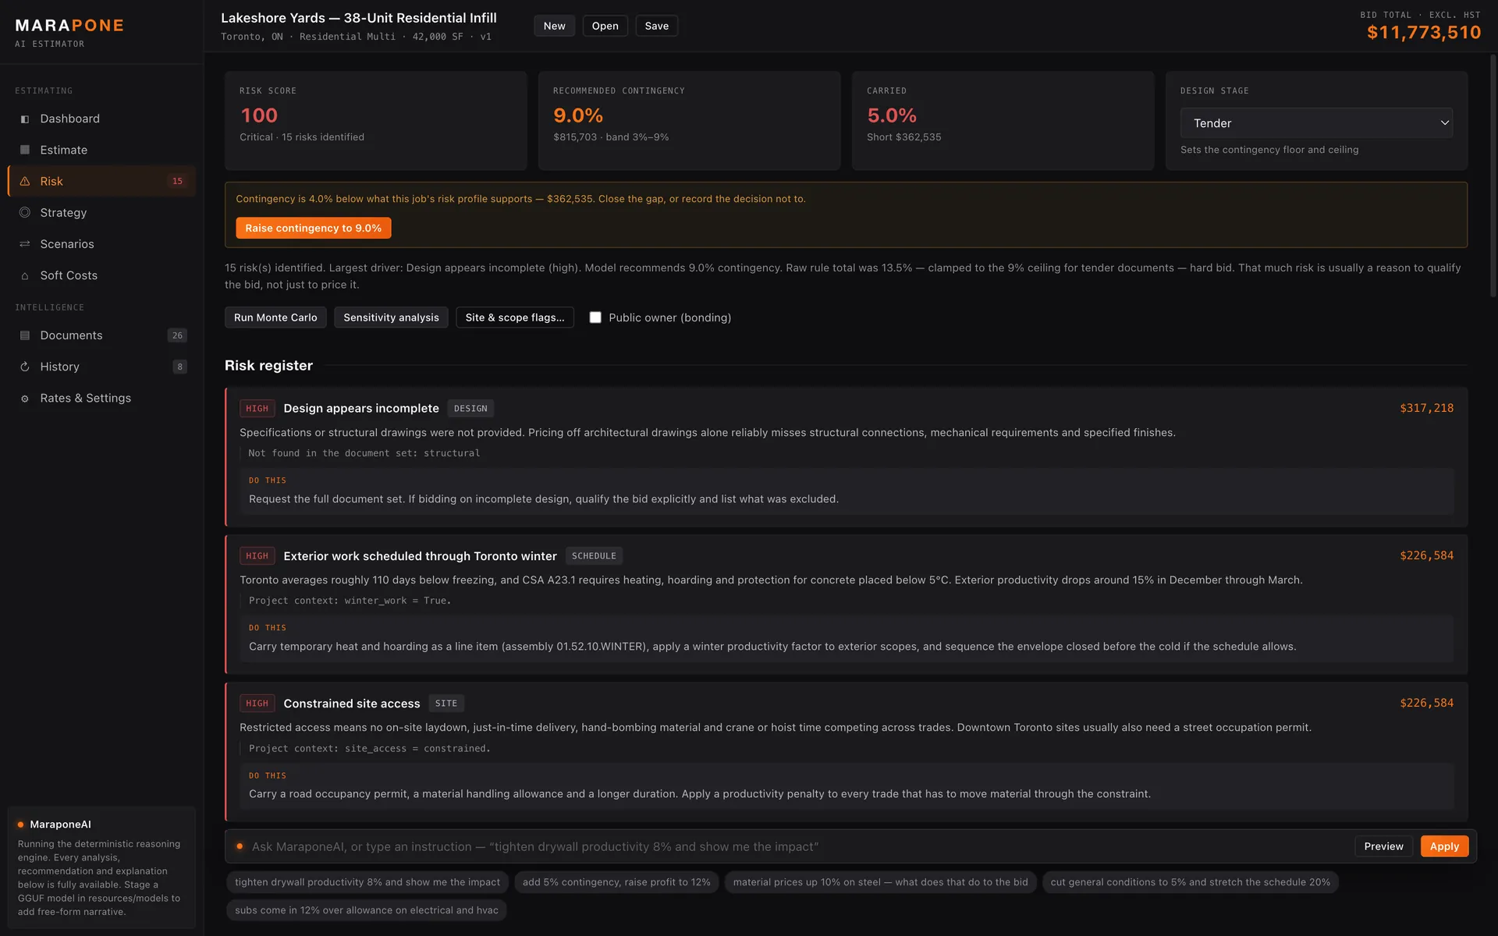This screenshot has width=1498, height=936.
Task: Click the orange Apply button
Action: tap(1444, 846)
